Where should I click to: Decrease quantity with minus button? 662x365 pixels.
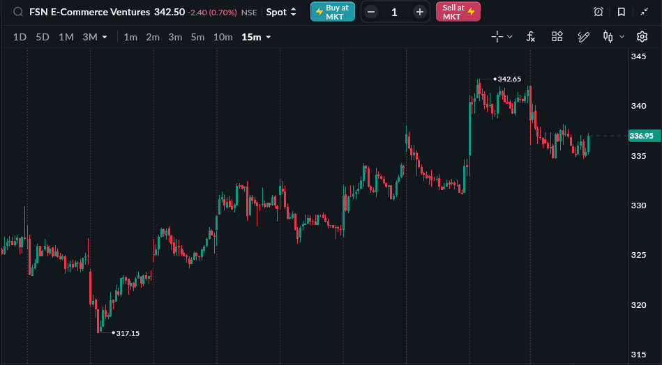tap(371, 12)
